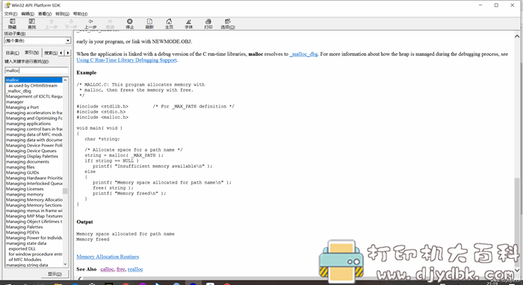Go back with the left-arrow toolbar icon
Image resolution: width=523 pixels, height=285 pixels.
pyautogui.click(x=90, y=24)
